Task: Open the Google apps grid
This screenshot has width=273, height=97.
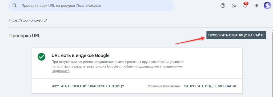Action: [256, 6]
